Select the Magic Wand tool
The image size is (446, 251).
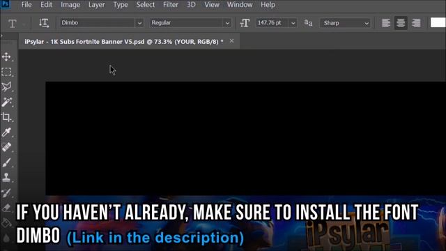[6, 102]
